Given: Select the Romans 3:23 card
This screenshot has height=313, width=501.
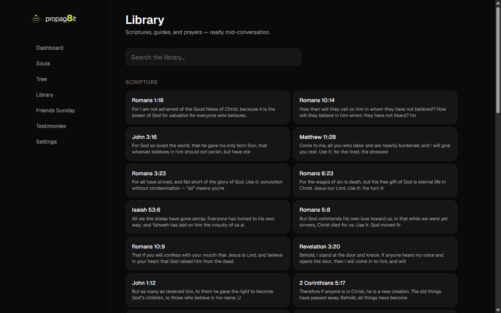Looking at the screenshot, I should tap(207, 180).
